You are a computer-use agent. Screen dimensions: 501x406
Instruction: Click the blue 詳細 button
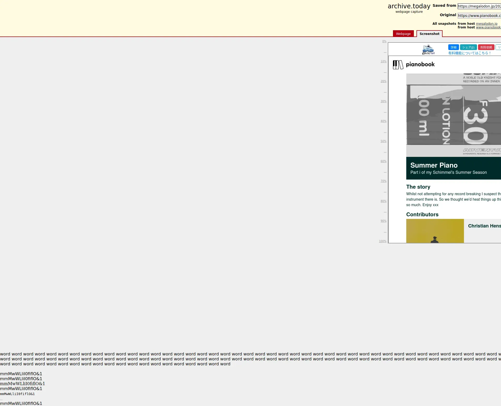click(453, 47)
